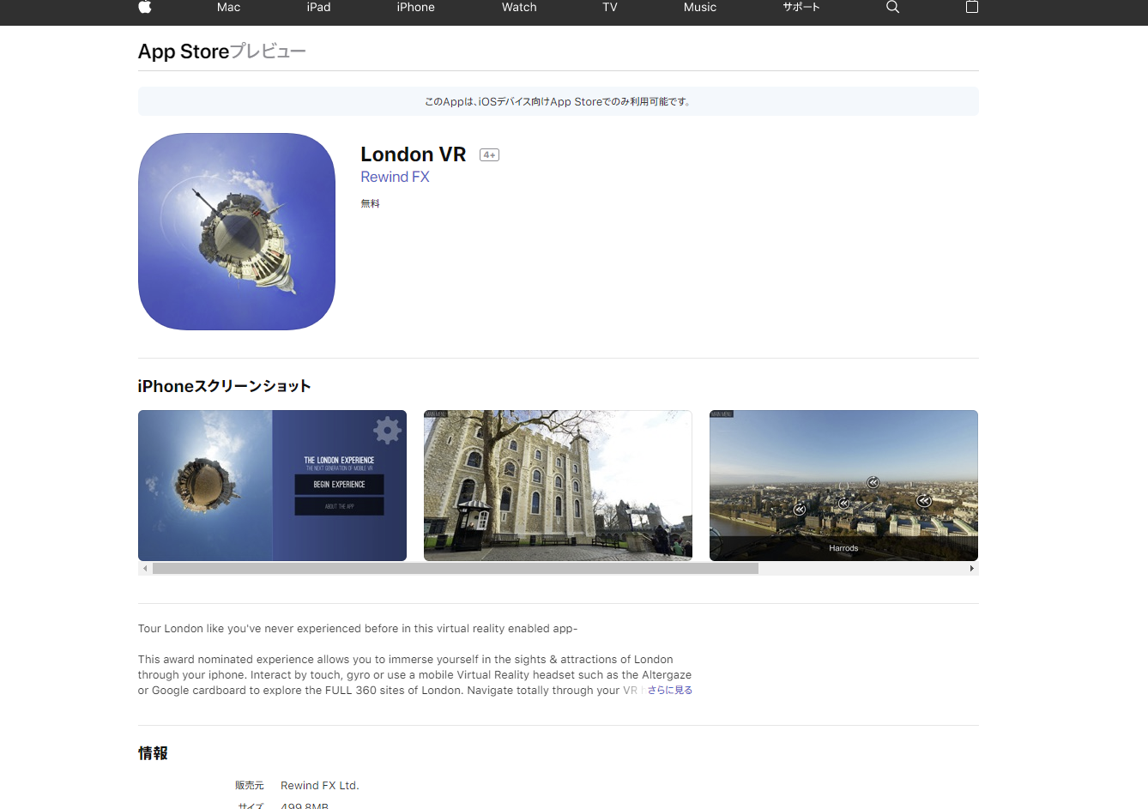Image resolution: width=1148 pixels, height=809 pixels.
Task: View the Harrods aerial screenshot
Action: 843,486
